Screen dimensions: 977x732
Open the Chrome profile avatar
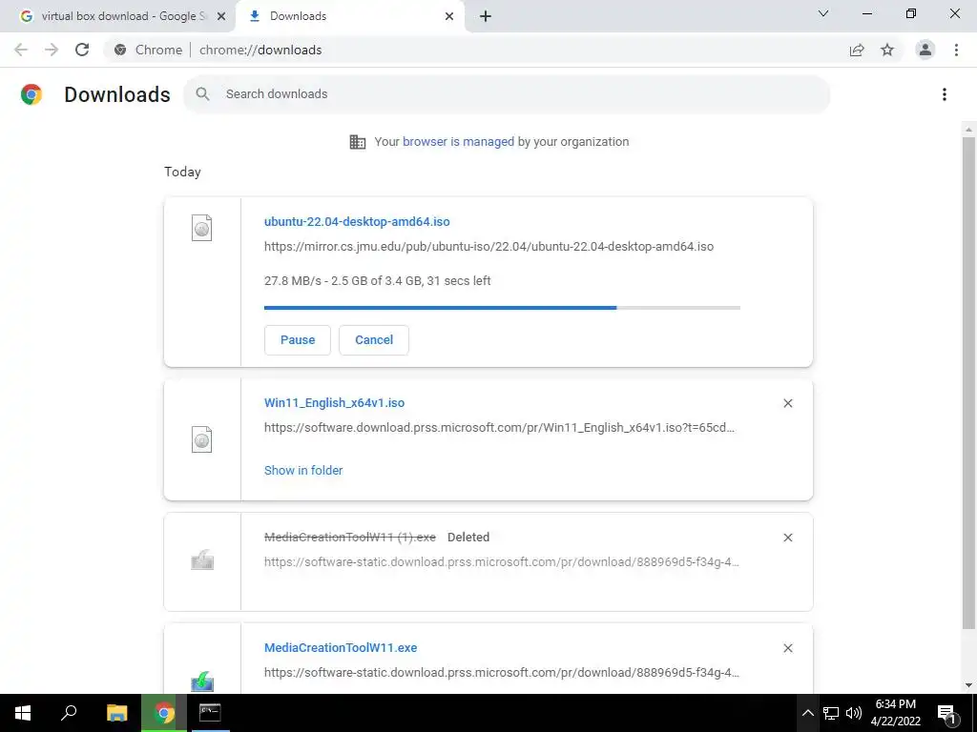click(x=925, y=50)
